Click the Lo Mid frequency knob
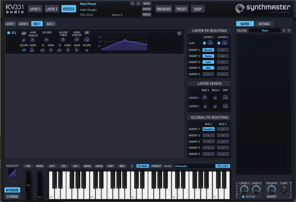Viewport: 296px width, 202px height. point(46,40)
